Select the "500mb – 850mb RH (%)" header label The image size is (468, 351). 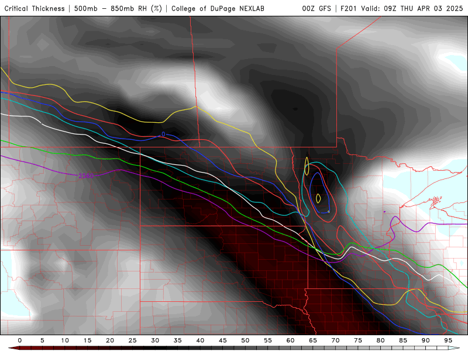click(x=118, y=9)
